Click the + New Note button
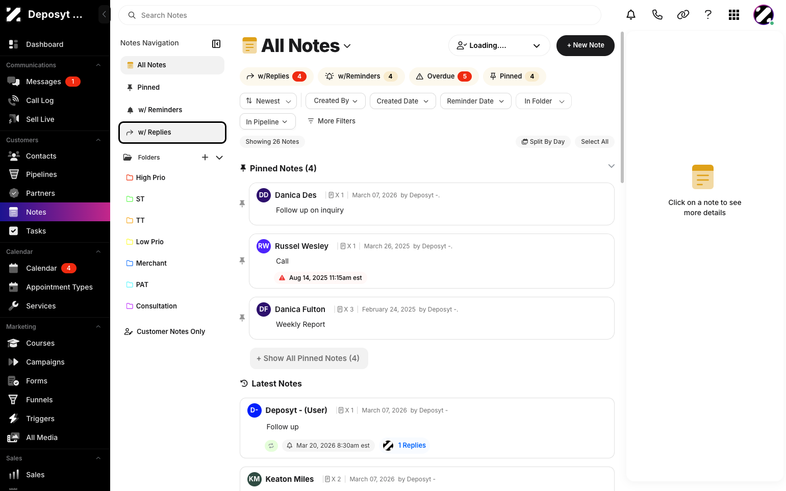786x491 pixels. [586, 45]
